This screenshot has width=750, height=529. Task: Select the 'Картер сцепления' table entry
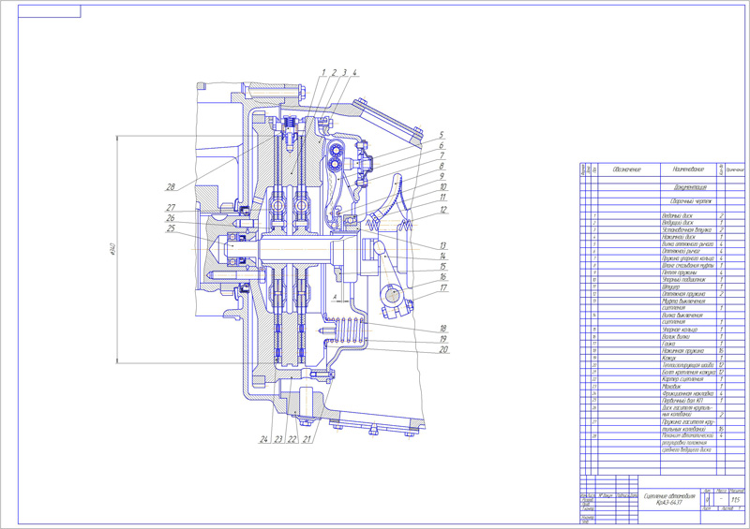[x=675, y=377]
